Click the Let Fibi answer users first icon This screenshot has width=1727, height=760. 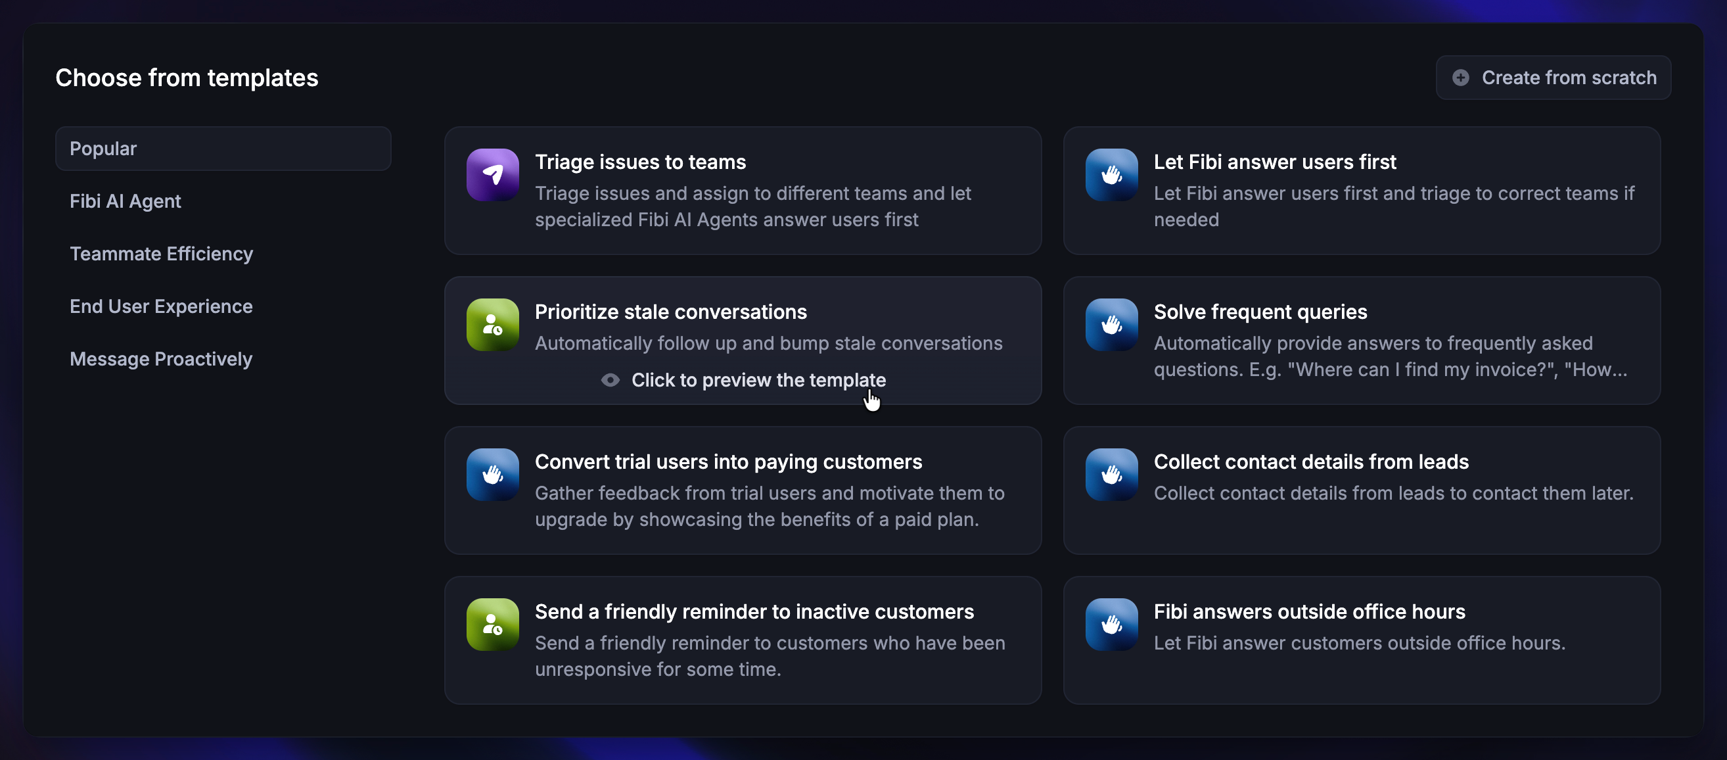point(1111,175)
